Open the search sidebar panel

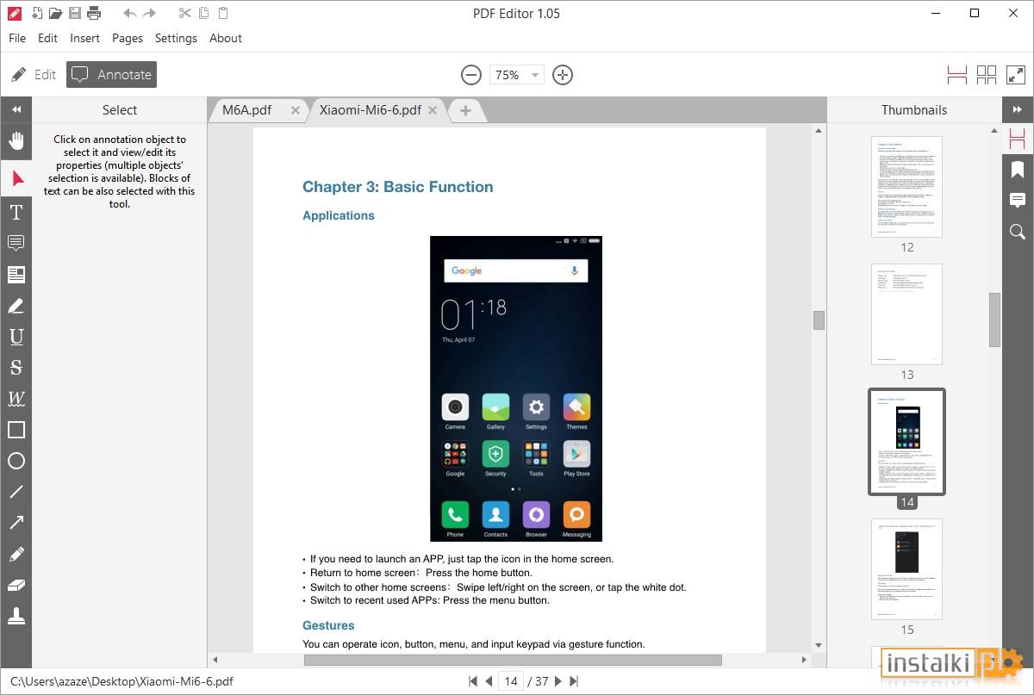[1018, 232]
